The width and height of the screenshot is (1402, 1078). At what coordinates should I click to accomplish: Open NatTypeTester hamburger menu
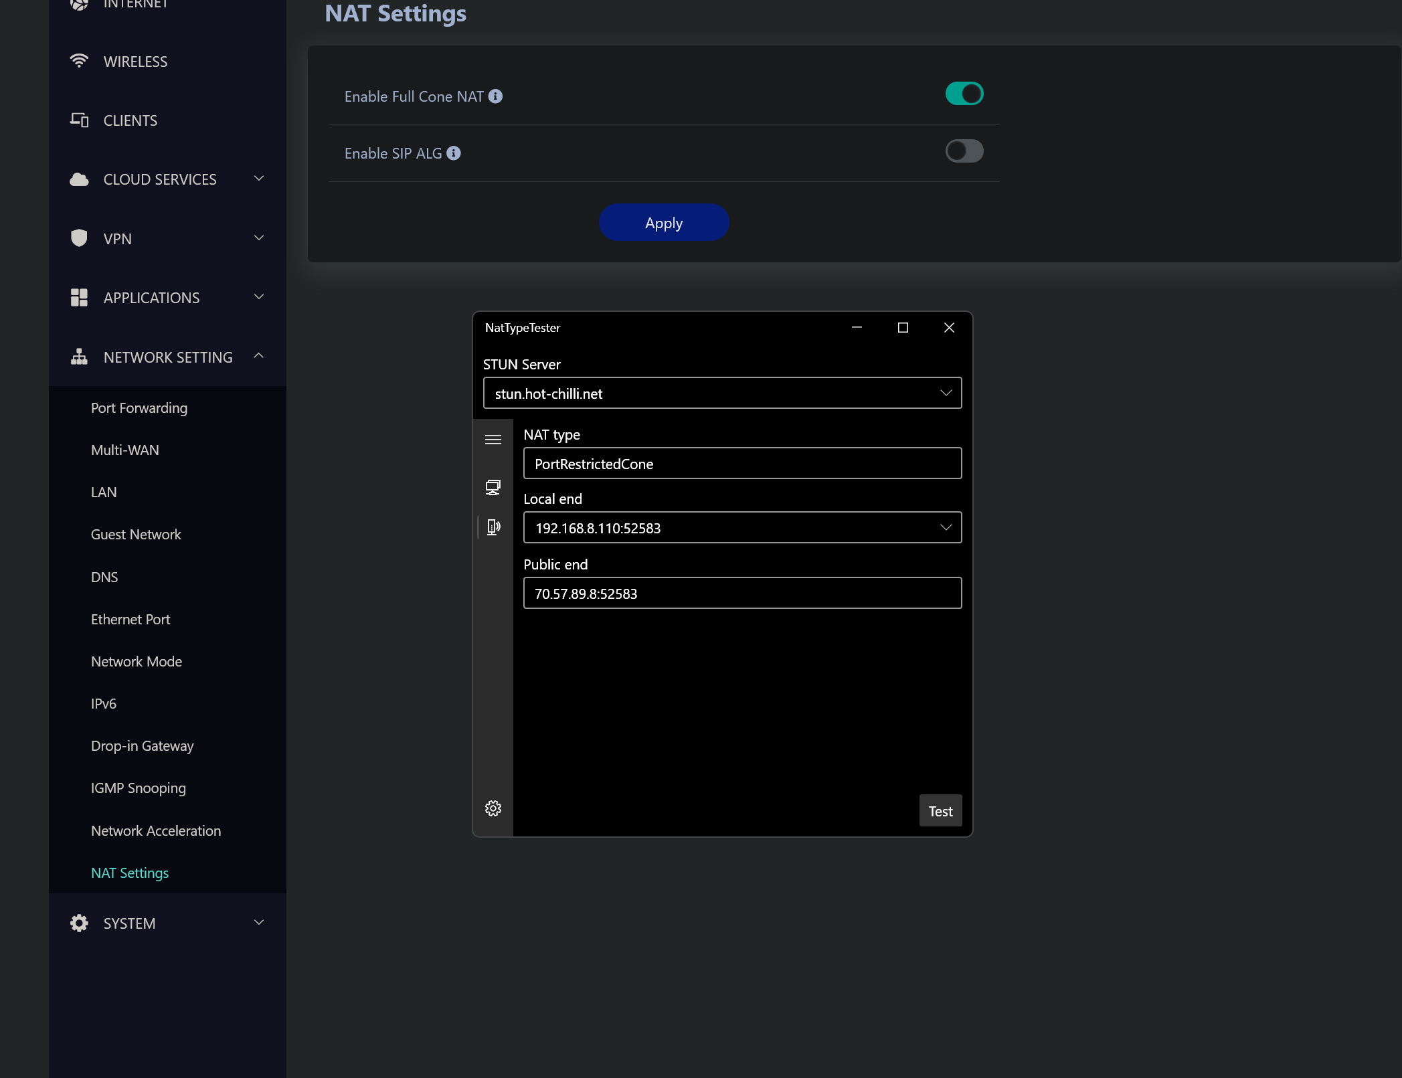click(x=493, y=440)
